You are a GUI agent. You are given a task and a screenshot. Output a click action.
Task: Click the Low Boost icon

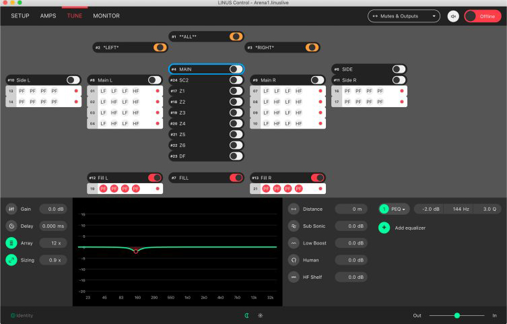coord(294,243)
